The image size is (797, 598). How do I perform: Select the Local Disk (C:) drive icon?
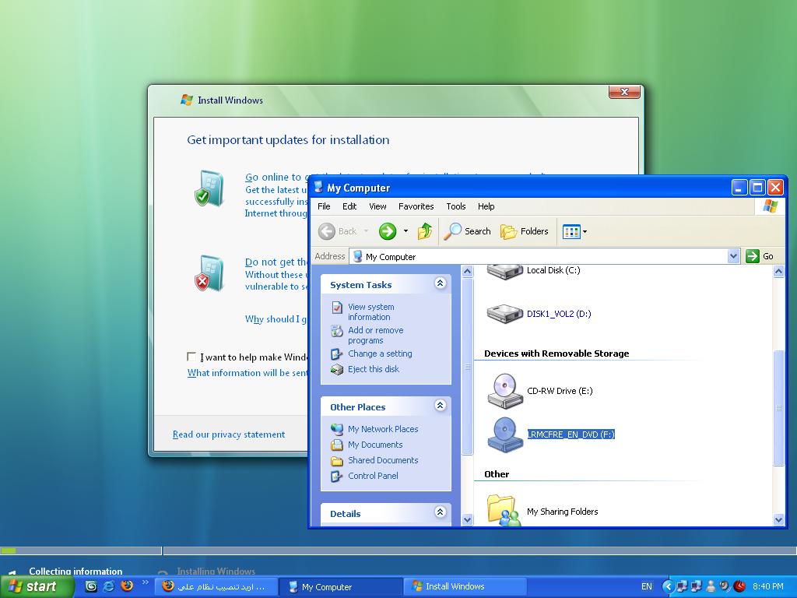tap(504, 272)
